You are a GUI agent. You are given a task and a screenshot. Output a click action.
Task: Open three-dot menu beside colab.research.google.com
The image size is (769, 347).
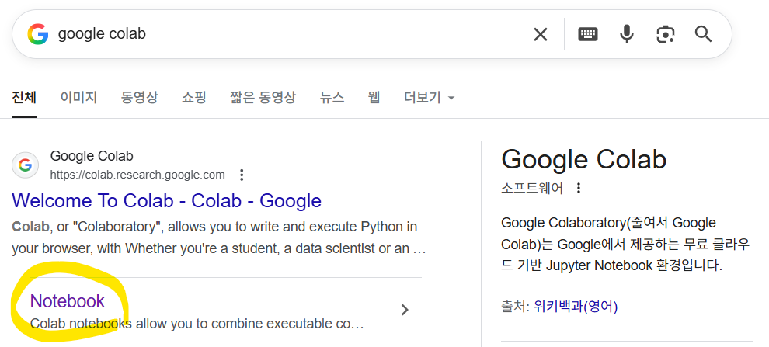tap(242, 175)
